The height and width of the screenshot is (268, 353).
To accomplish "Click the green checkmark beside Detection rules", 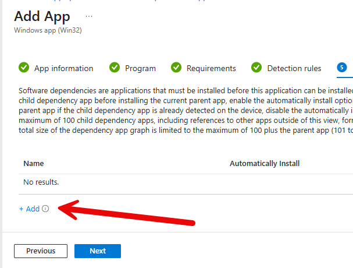I will 256,68.
